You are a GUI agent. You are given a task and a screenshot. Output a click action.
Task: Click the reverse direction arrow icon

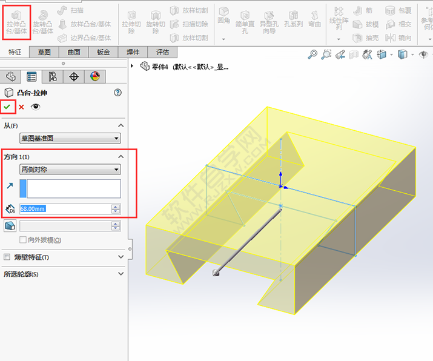pos(10,185)
